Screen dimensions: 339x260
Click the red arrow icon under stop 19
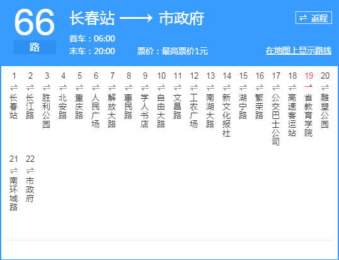(309, 86)
